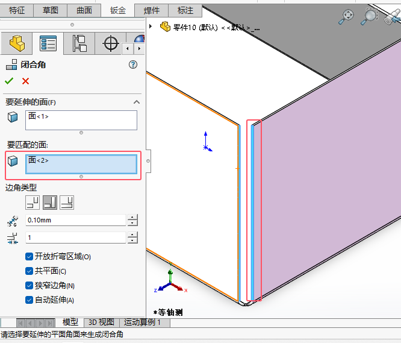Select 面<1> in faces to extend list
The image size is (401, 343).
click(39, 116)
